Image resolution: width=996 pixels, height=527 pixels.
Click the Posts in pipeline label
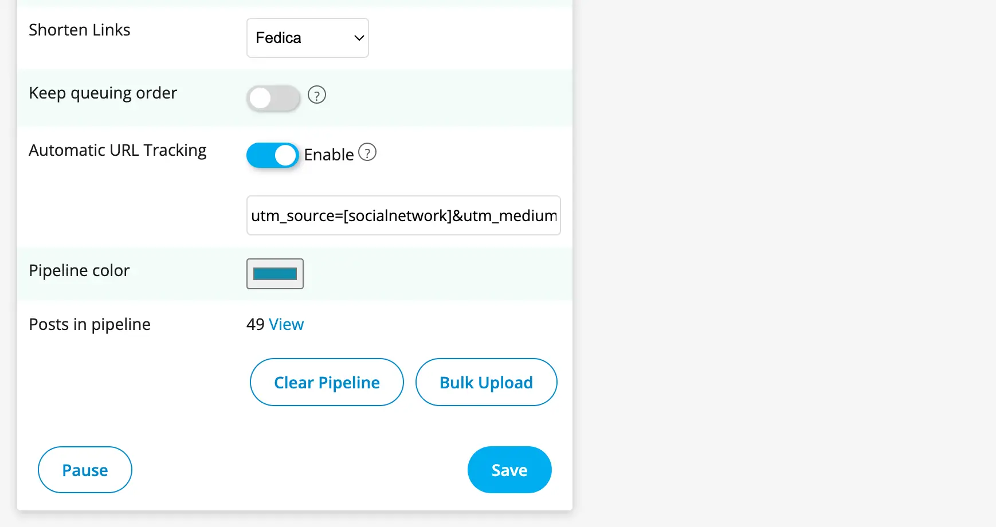[x=89, y=324]
